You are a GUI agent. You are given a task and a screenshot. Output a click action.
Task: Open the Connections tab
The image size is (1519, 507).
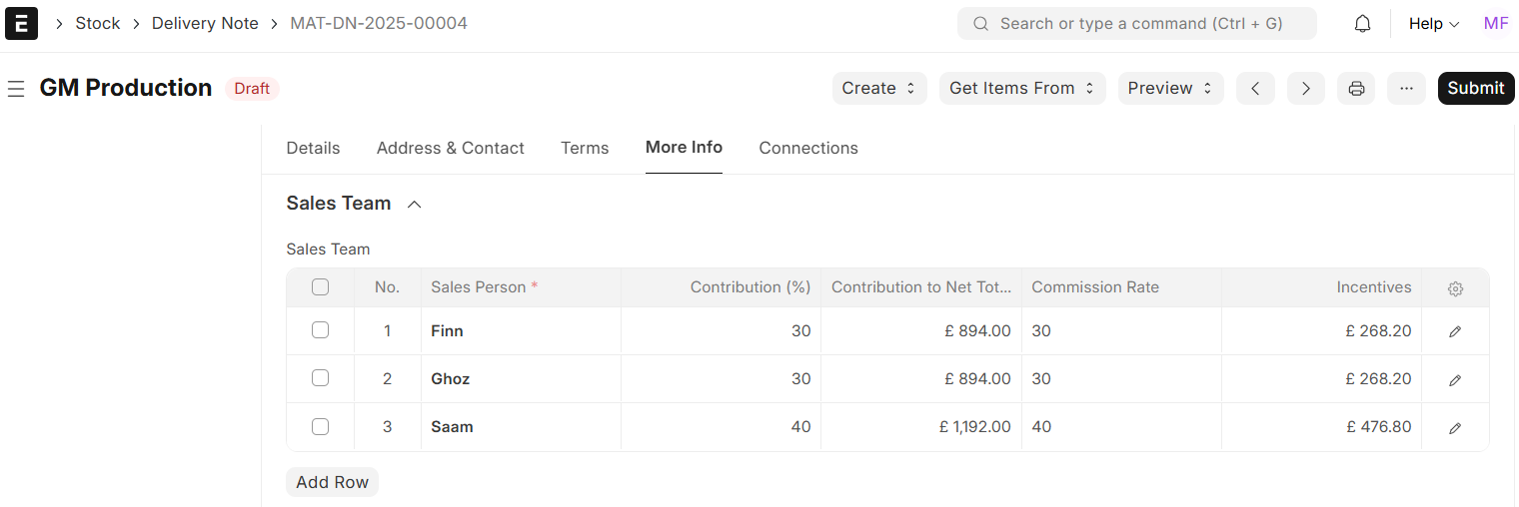tap(807, 148)
